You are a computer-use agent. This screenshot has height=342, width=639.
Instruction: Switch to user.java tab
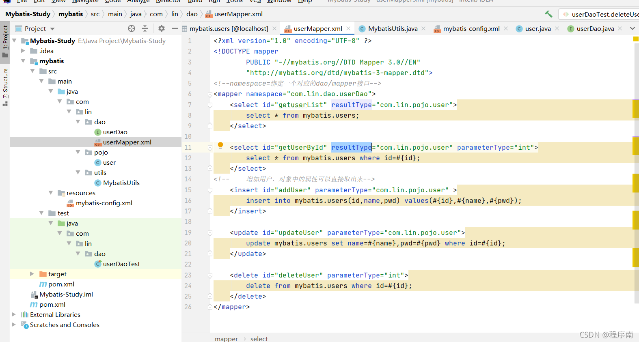tap(538, 28)
